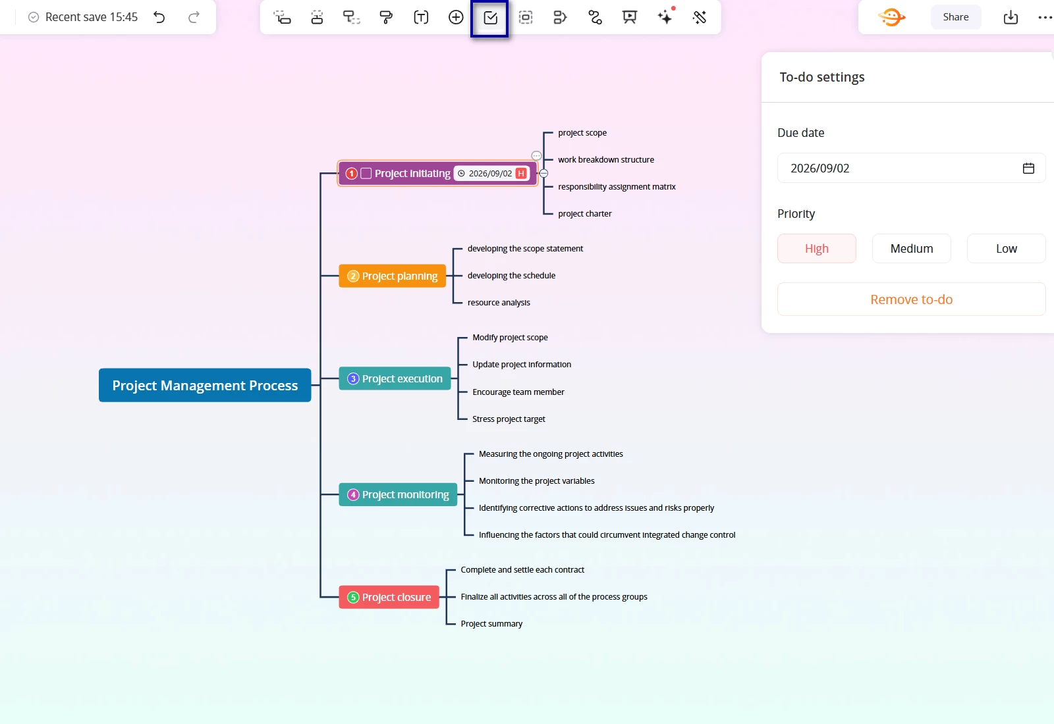Click the H priority badge on node

coord(521,174)
